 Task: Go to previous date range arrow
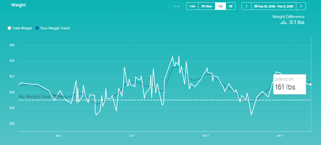(246, 6)
